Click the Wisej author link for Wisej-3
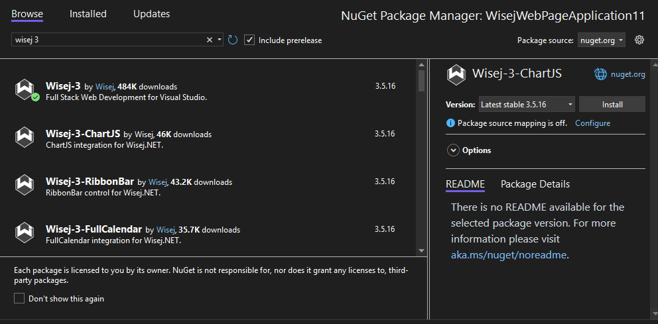The image size is (658, 324). (x=105, y=87)
